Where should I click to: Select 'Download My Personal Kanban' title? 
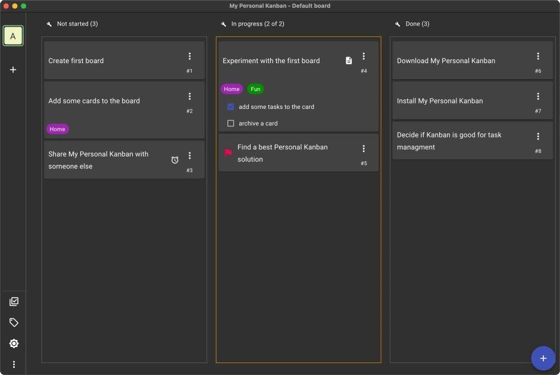click(x=446, y=61)
